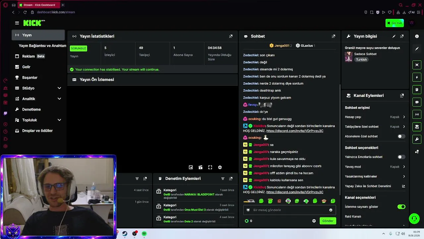Focus the Bir mesaj gönderin chat input
424x239 pixels.
pos(290,210)
